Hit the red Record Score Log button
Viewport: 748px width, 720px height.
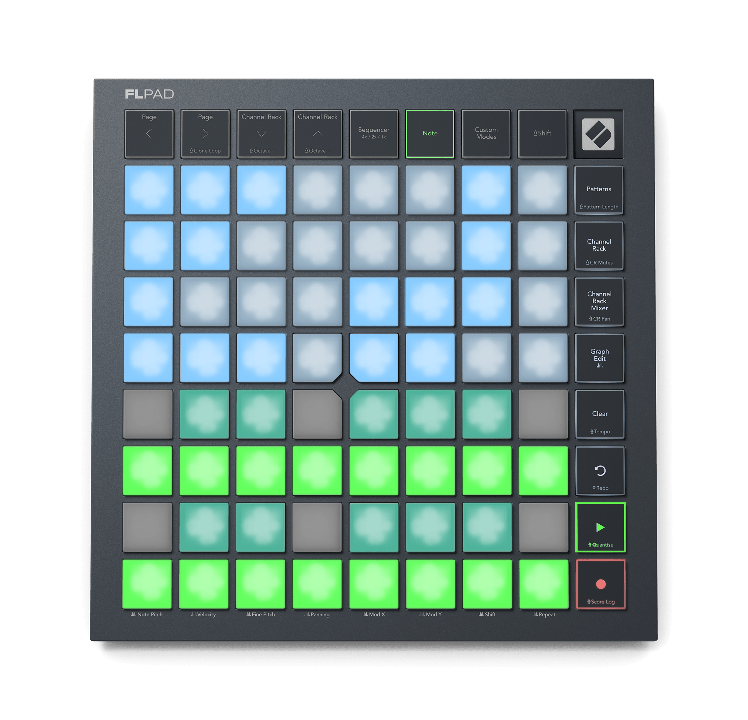coord(601,584)
